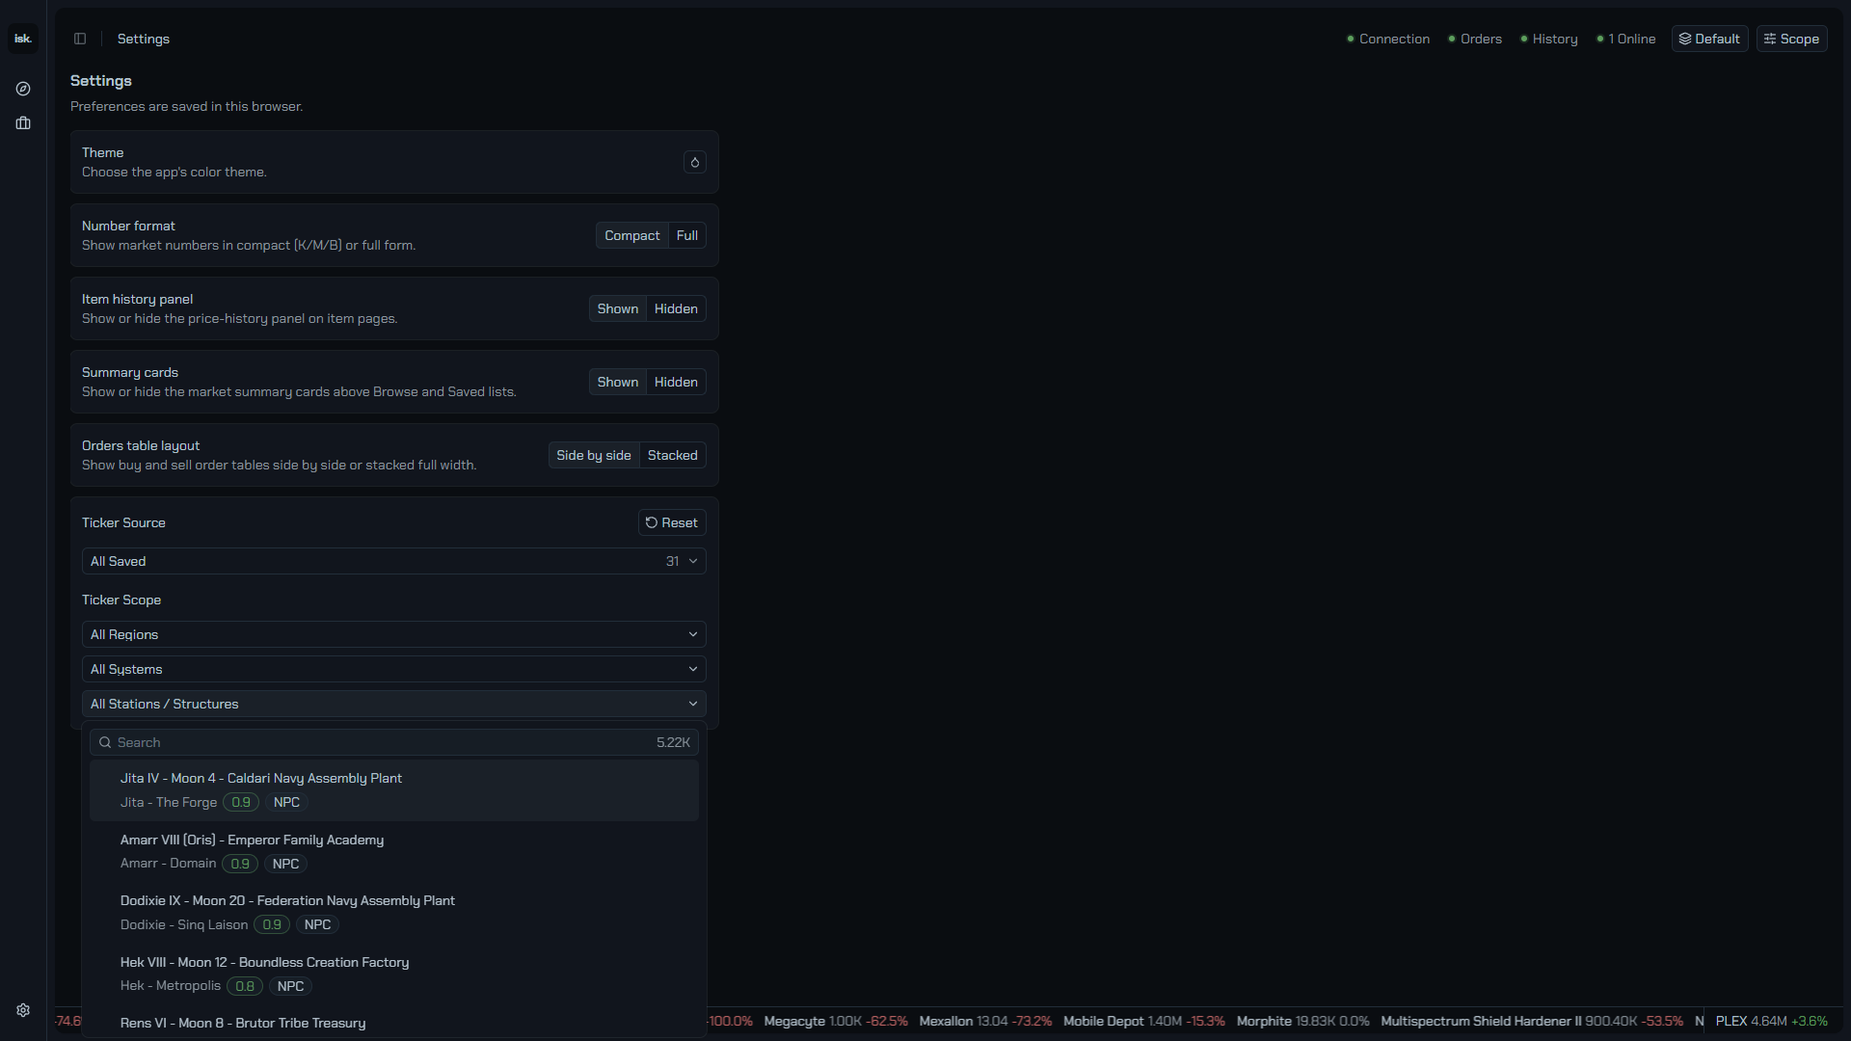Open the Browse compass icon in sidebar

point(23,89)
